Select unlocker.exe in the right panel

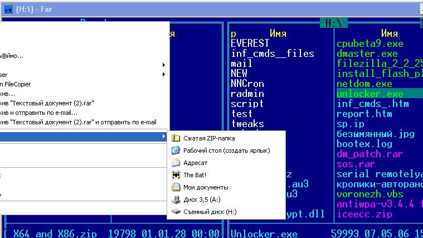click(362, 94)
